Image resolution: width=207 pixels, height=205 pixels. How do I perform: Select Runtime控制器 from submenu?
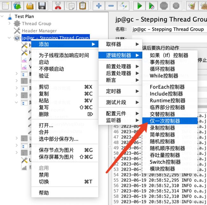(x=170, y=101)
